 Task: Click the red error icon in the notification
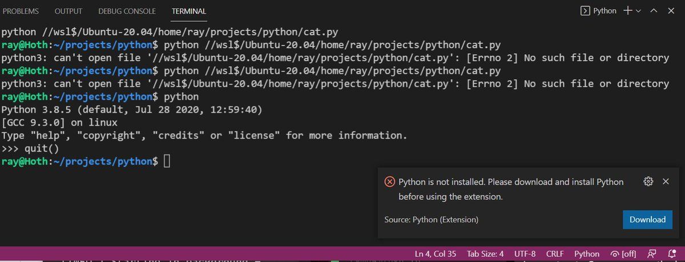pyautogui.click(x=390, y=182)
